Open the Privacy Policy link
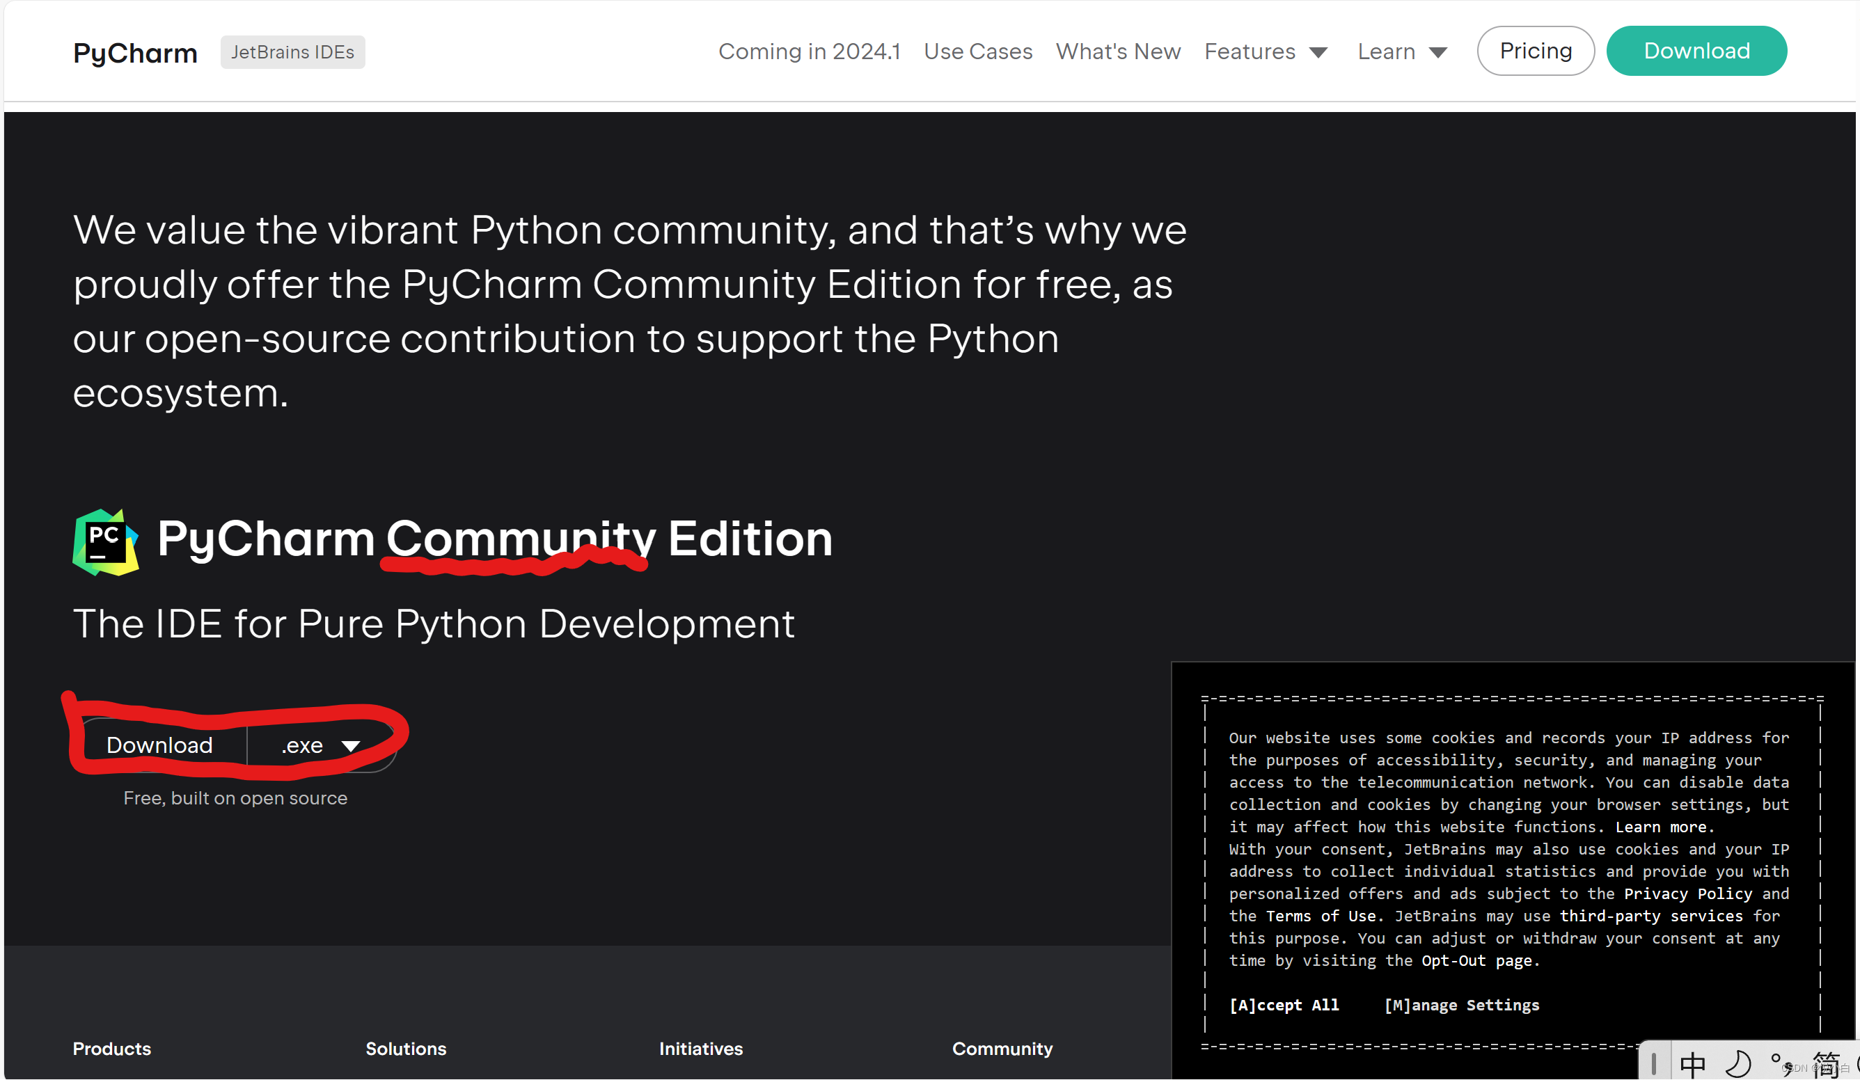 [1687, 894]
